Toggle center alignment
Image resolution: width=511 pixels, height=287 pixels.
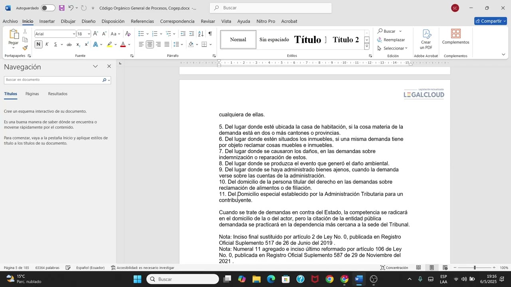[x=150, y=44]
